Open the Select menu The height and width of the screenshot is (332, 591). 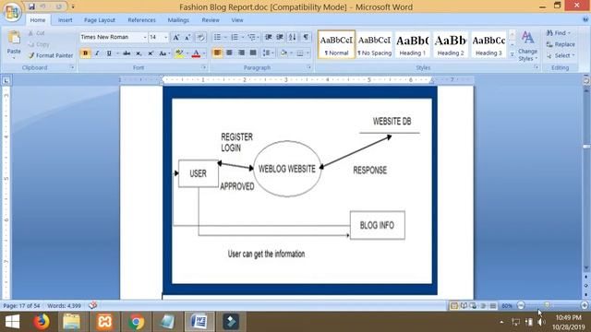561,55
